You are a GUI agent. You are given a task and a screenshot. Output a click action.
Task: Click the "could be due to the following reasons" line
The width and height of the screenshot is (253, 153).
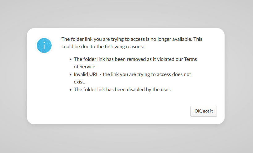pos(103,47)
